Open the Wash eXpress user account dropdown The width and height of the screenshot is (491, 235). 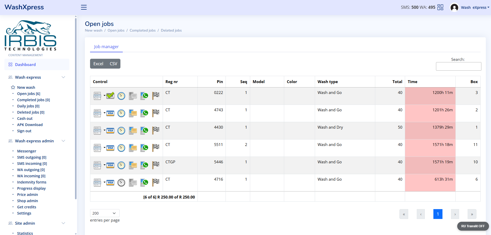[x=475, y=8]
